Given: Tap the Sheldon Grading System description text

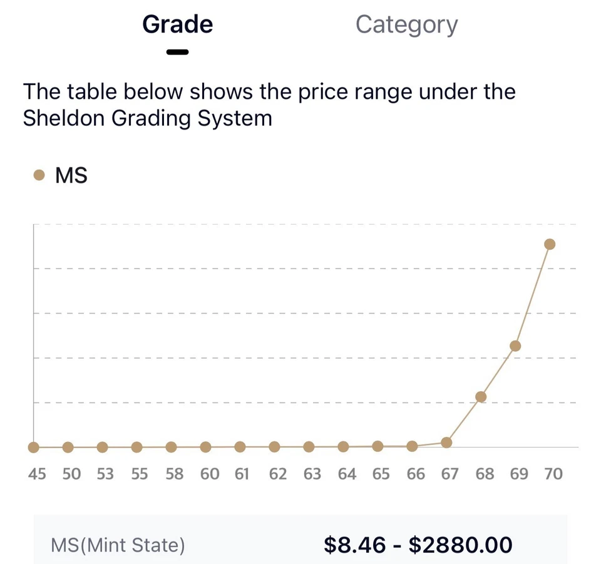Looking at the screenshot, I should point(269,105).
